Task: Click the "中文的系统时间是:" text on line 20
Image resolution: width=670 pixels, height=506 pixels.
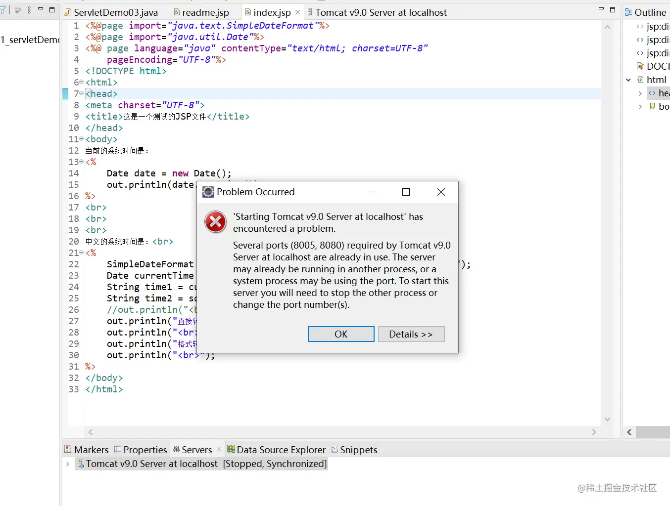Action: (x=117, y=242)
